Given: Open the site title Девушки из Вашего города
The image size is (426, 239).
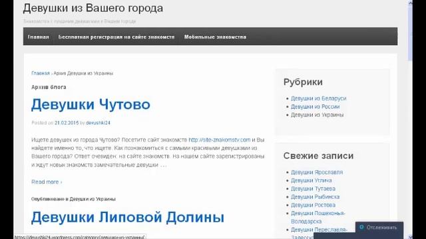Looking at the screenshot, I should click(x=93, y=8).
